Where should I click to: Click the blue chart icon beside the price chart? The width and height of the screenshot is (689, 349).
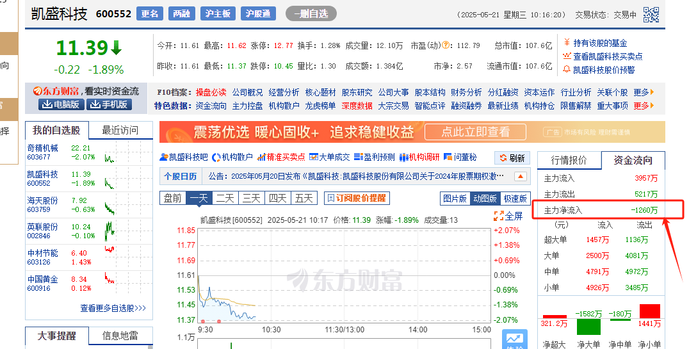pyautogui.click(x=515, y=339)
